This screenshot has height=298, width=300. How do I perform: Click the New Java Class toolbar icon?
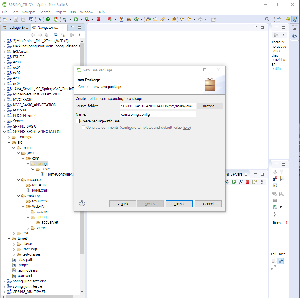click(x=136, y=19)
